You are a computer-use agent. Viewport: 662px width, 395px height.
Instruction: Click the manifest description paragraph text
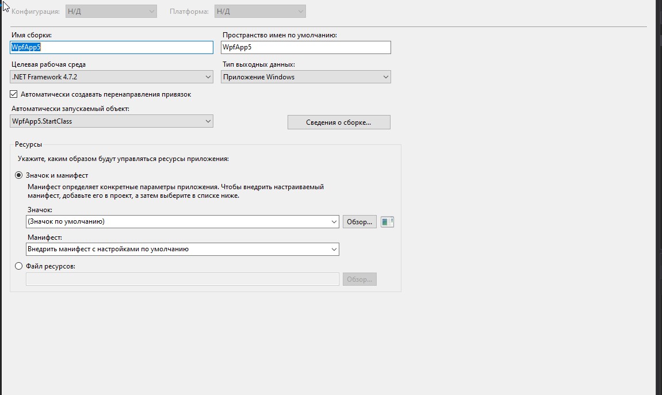pos(175,191)
